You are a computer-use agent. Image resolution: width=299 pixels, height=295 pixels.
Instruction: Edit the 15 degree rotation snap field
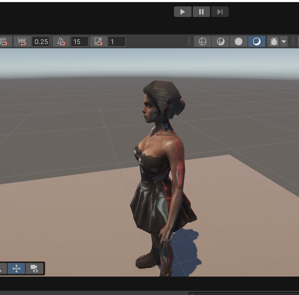pyautogui.click(x=80, y=41)
